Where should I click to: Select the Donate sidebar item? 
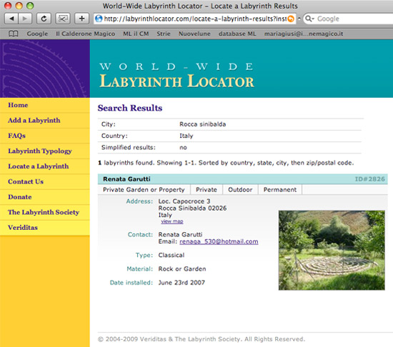[x=20, y=197]
